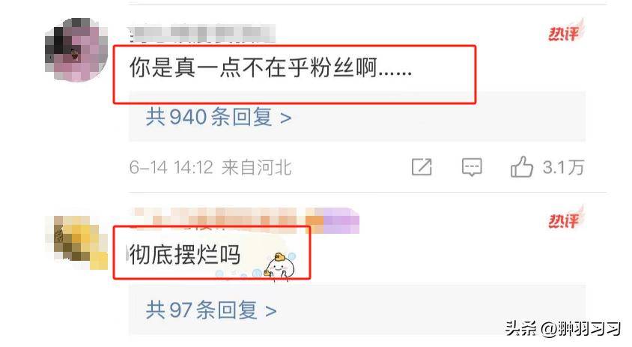Click gray reply box under first comment
The width and height of the screenshot is (632, 347).
coord(357,117)
